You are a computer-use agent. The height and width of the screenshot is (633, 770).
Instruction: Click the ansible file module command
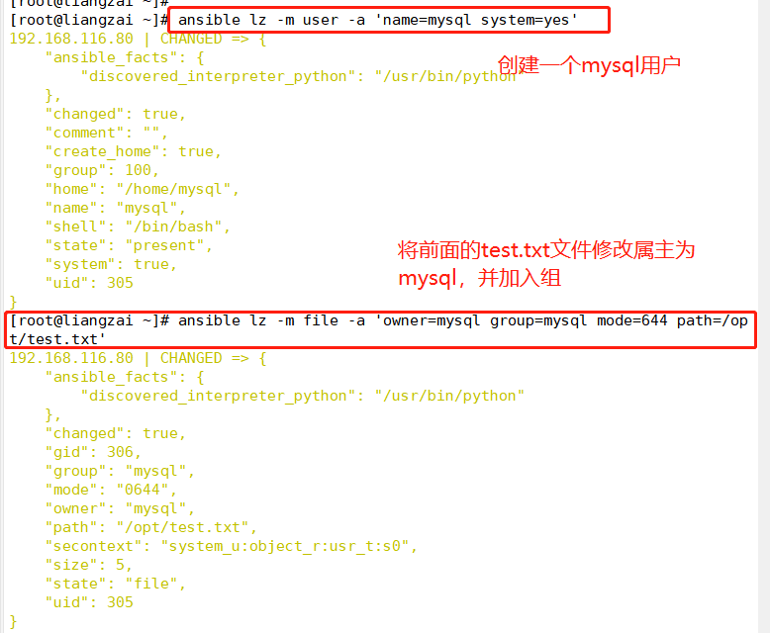click(379, 329)
